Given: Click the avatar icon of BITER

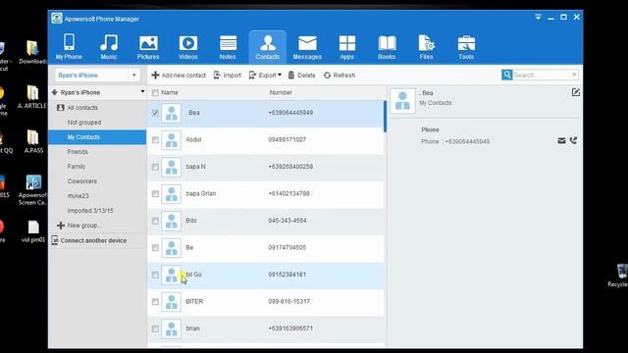Looking at the screenshot, I should click(172, 302).
